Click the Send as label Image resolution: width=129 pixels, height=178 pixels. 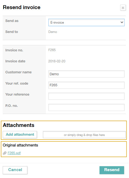[x=12, y=21]
